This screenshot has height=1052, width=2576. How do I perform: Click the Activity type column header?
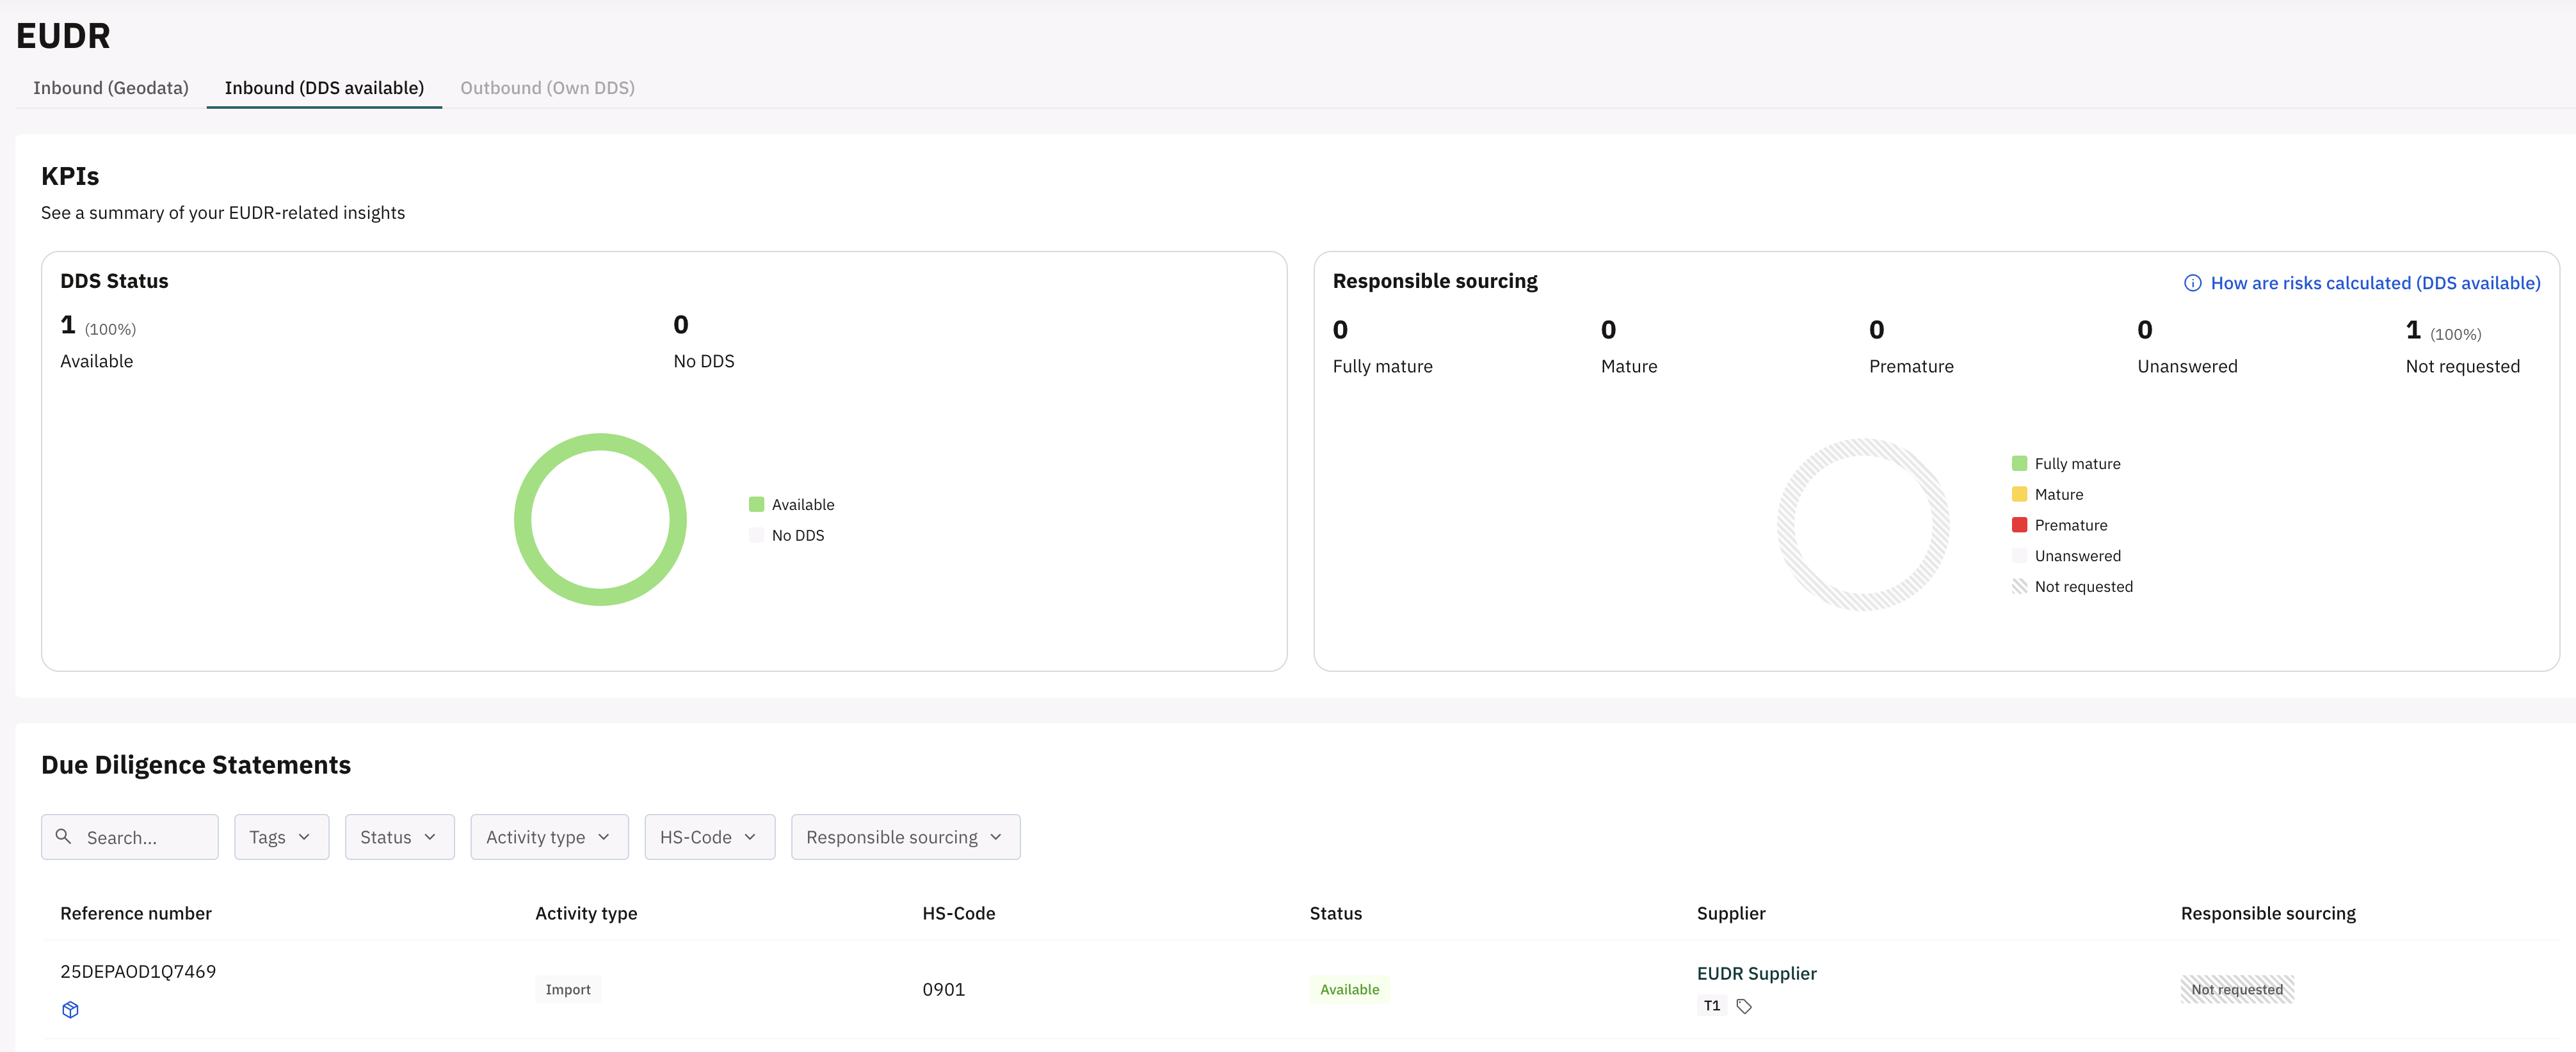[586, 913]
